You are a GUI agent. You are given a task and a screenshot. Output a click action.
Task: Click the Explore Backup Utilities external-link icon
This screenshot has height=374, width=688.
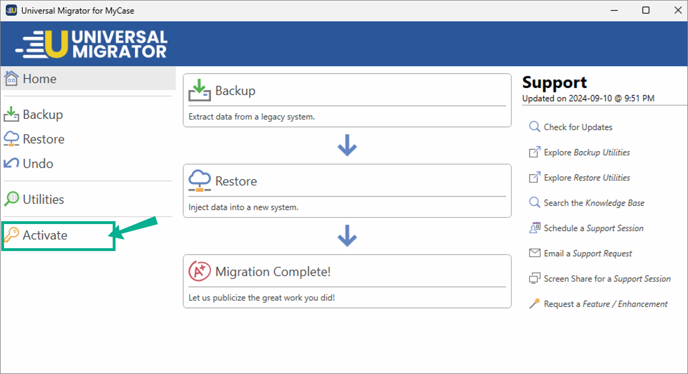pos(535,152)
